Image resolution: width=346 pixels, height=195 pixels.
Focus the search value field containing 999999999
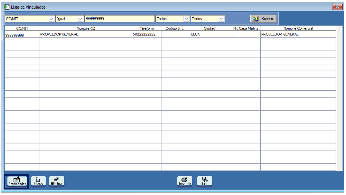click(x=119, y=19)
